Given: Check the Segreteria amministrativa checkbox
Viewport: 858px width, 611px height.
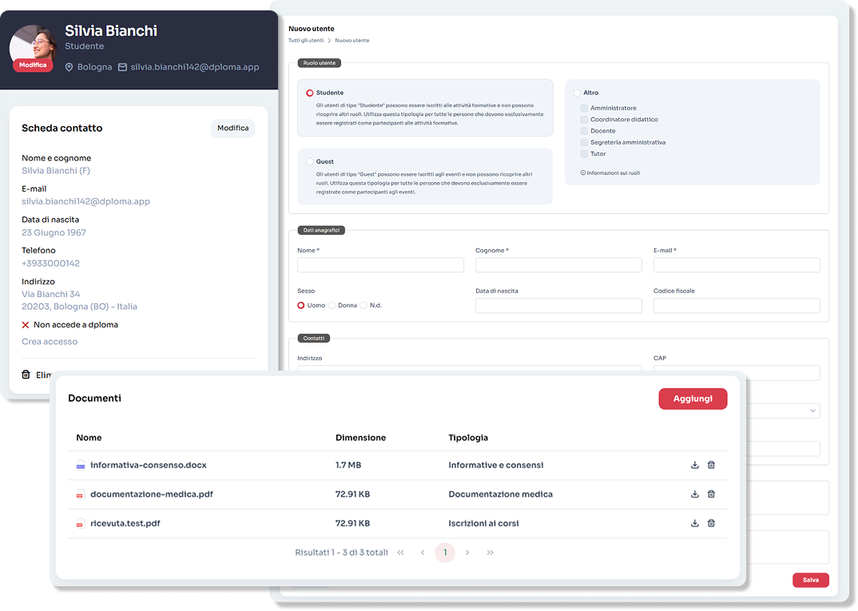Looking at the screenshot, I should pos(584,143).
